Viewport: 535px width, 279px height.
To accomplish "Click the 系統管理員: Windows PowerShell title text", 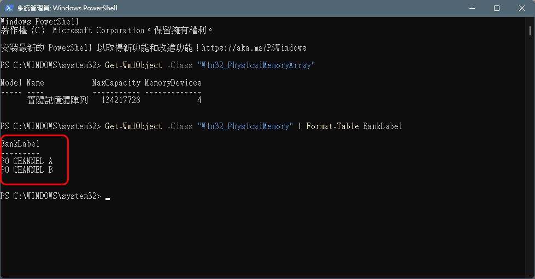I will (x=67, y=8).
